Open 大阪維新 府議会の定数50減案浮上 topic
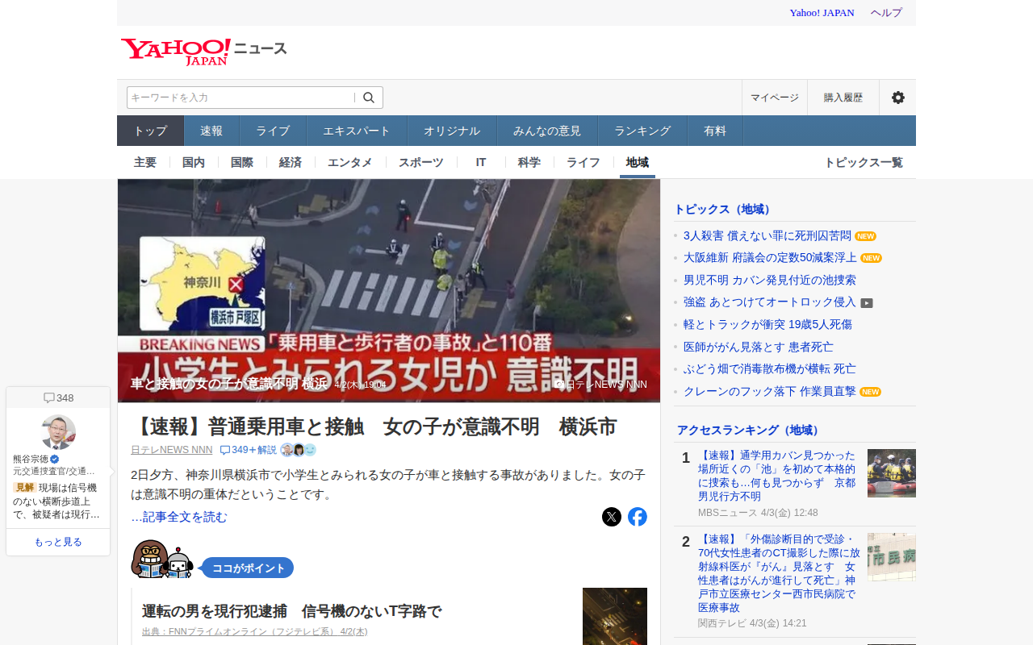This screenshot has height=645, width=1033. pyautogui.click(x=770, y=258)
